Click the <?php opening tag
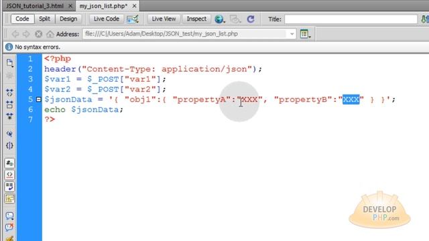The height and width of the screenshot is (241, 429). (x=58, y=59)
